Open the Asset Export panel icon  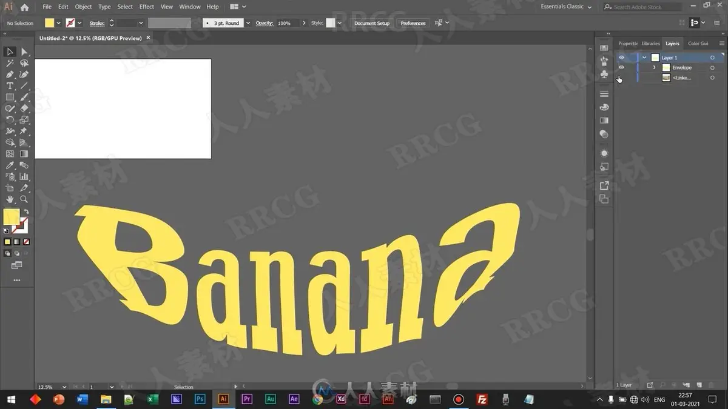(x=604, y=185)
